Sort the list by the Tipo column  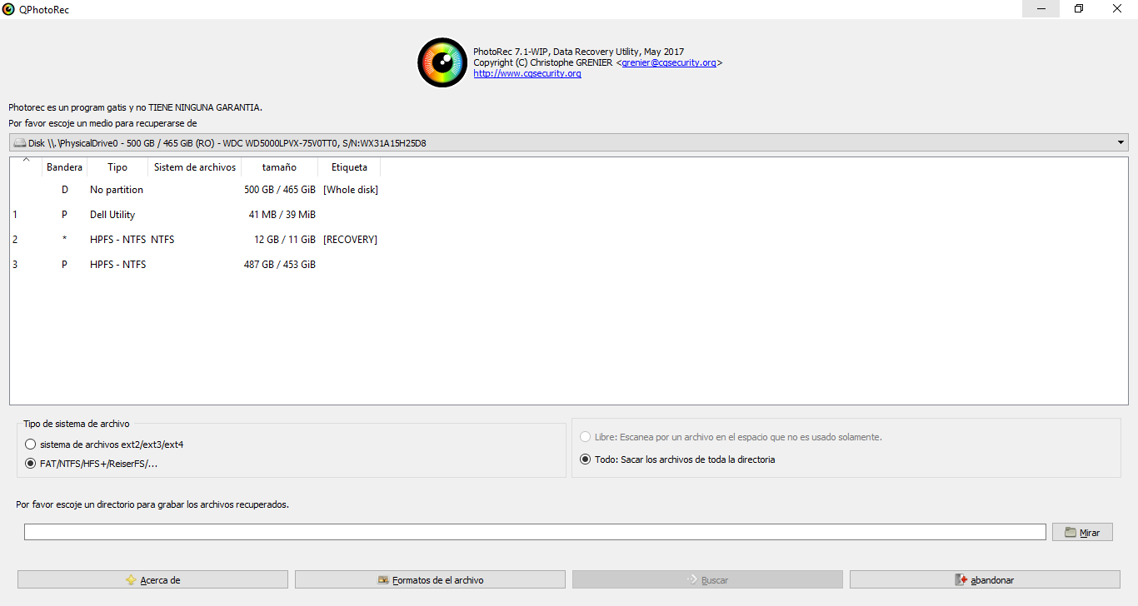tap(117, 167)
